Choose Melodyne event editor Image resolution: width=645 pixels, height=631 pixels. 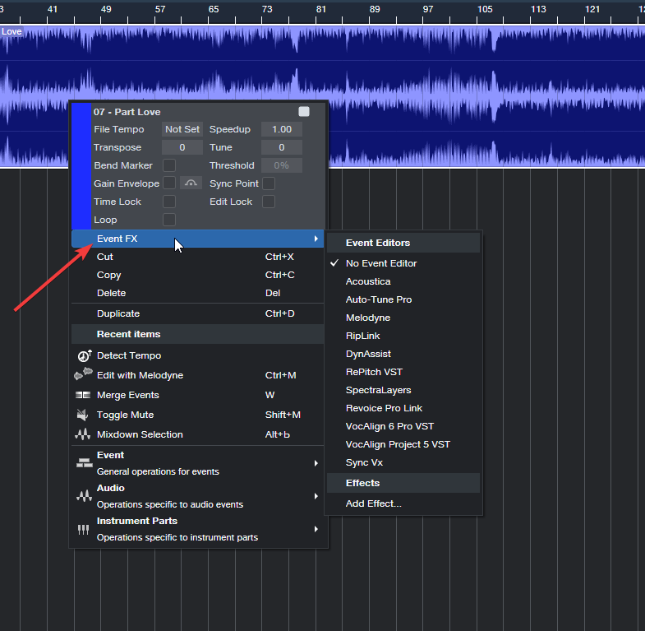pos(403,318)
